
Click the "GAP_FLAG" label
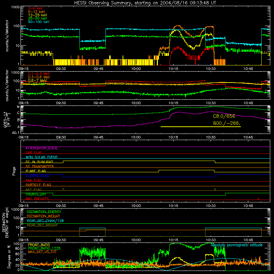coord(34,152)
